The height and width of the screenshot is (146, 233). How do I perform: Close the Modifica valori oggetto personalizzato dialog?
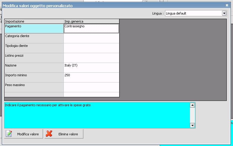(227, 5)
